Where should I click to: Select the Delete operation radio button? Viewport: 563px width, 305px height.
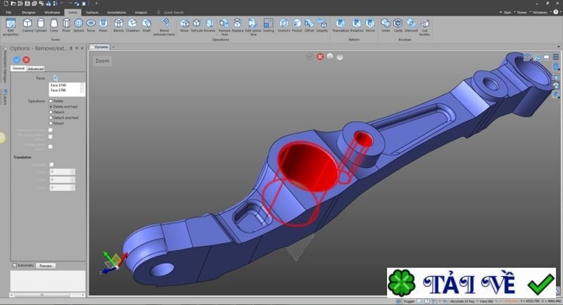(x=51, y=100)
